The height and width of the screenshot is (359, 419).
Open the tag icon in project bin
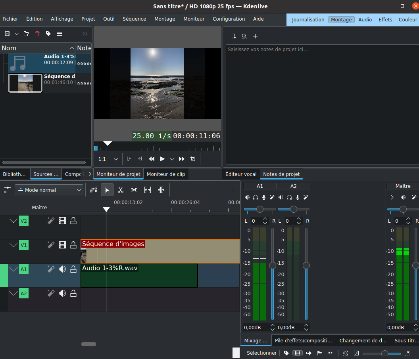[48, 34]
